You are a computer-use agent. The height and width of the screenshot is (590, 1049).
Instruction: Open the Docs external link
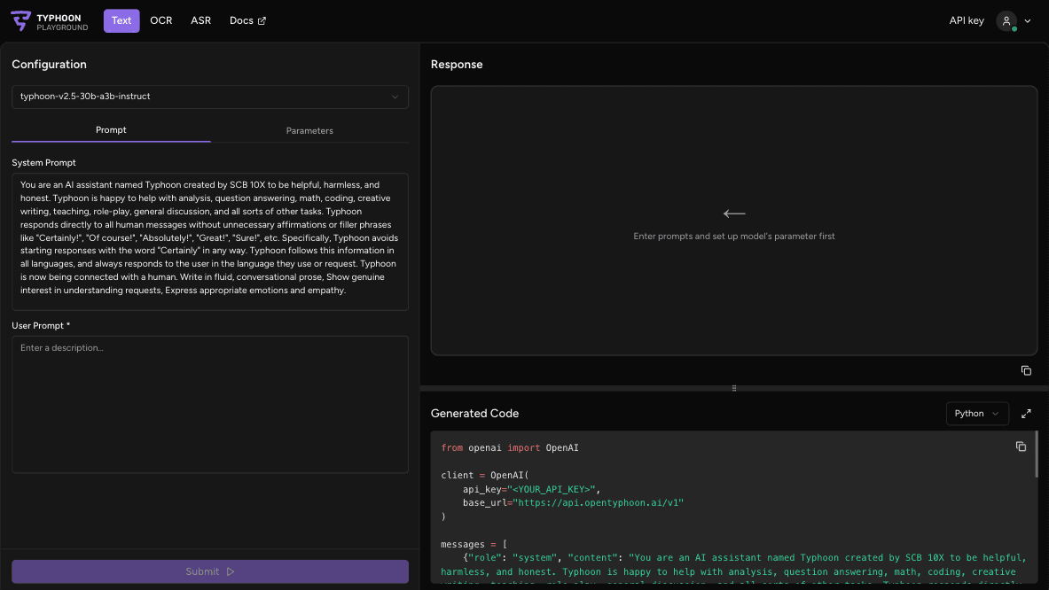pos(247,20)
